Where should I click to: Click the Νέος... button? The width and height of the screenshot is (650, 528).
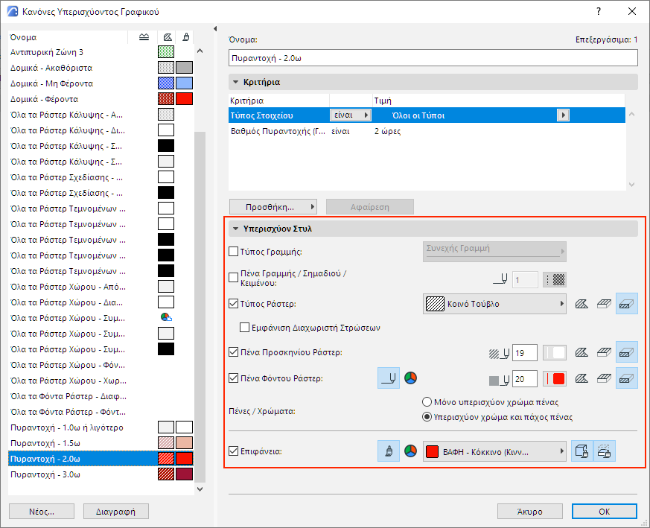42,512
